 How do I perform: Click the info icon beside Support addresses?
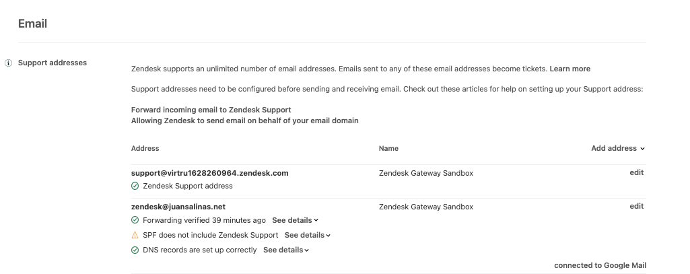point(8,63)
